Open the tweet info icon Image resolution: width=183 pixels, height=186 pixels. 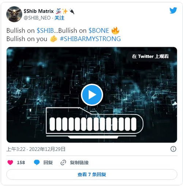coord(173,149)
